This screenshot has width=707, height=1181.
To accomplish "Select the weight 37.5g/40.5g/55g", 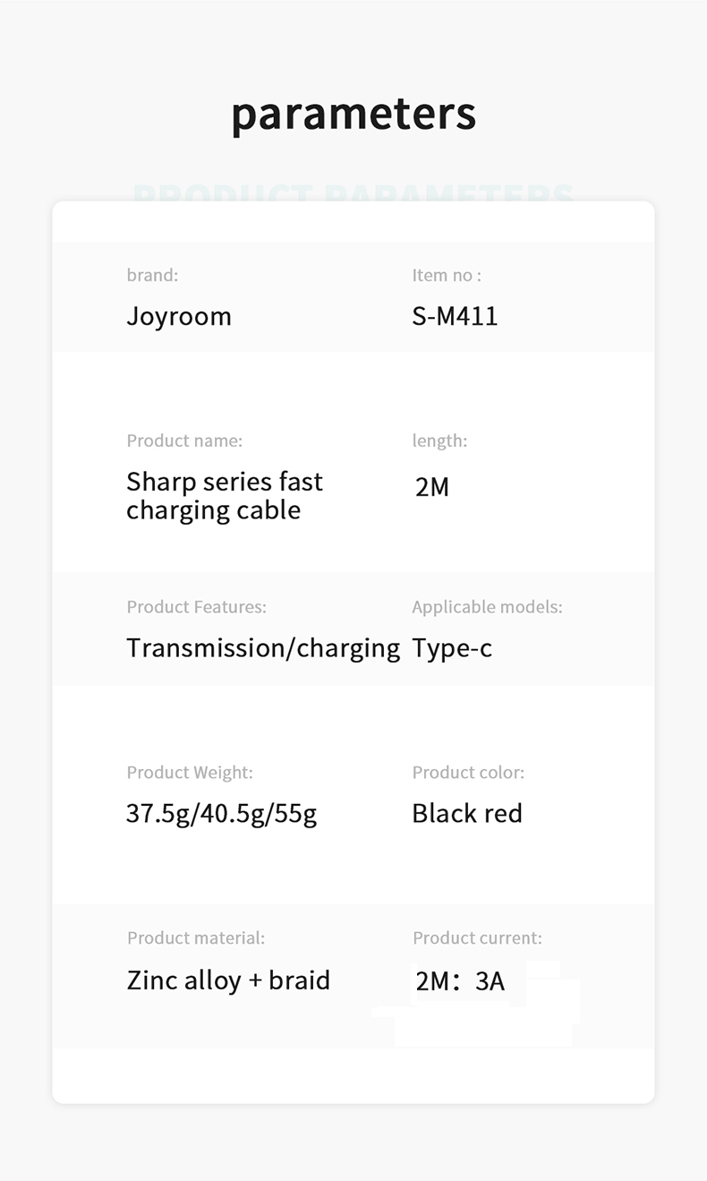I will pos(222,815).
